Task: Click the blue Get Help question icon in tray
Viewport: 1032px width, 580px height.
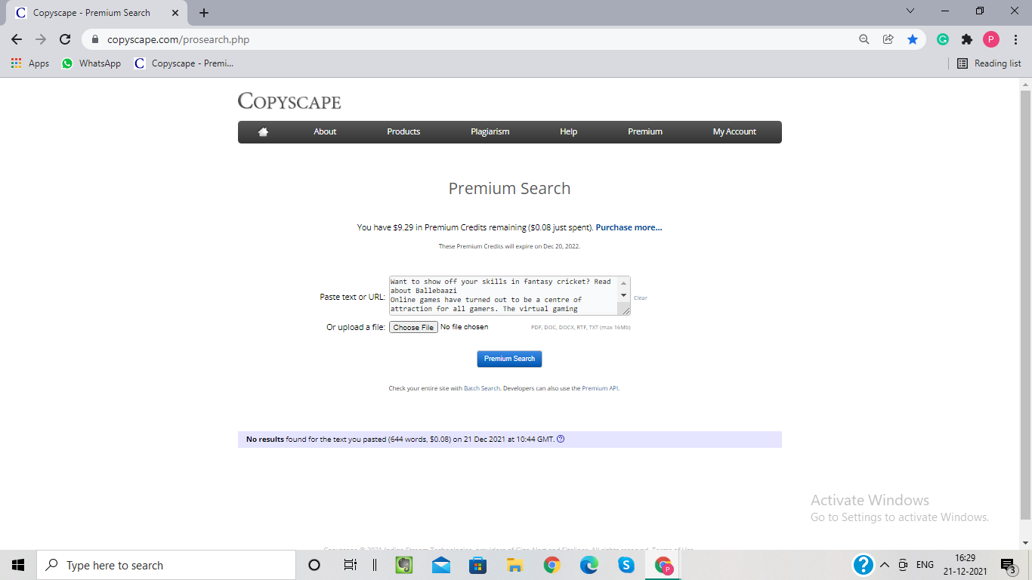Action: click(x=864, y=565)
